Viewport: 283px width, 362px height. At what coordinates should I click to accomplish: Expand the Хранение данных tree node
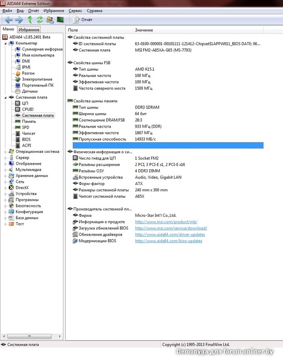[x=5, y=176]
